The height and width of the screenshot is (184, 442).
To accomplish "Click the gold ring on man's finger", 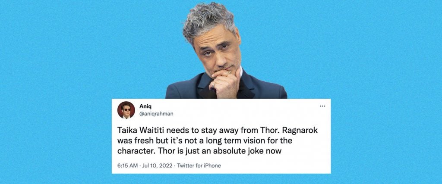I will coord(228,73).
